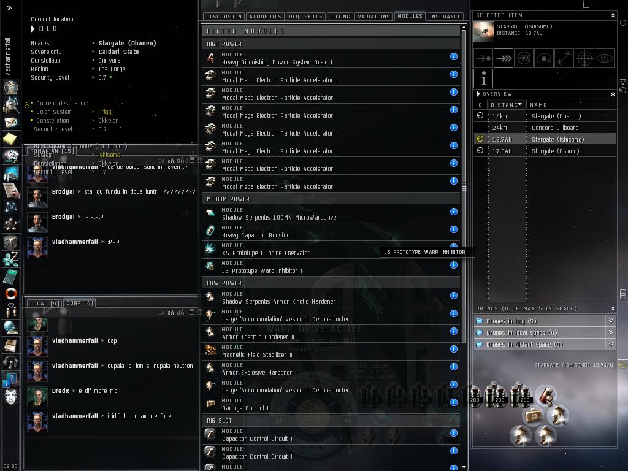The height and width of the screenshot is (471, 628).
Task: Click Warp To action icon
Action: 504,58
